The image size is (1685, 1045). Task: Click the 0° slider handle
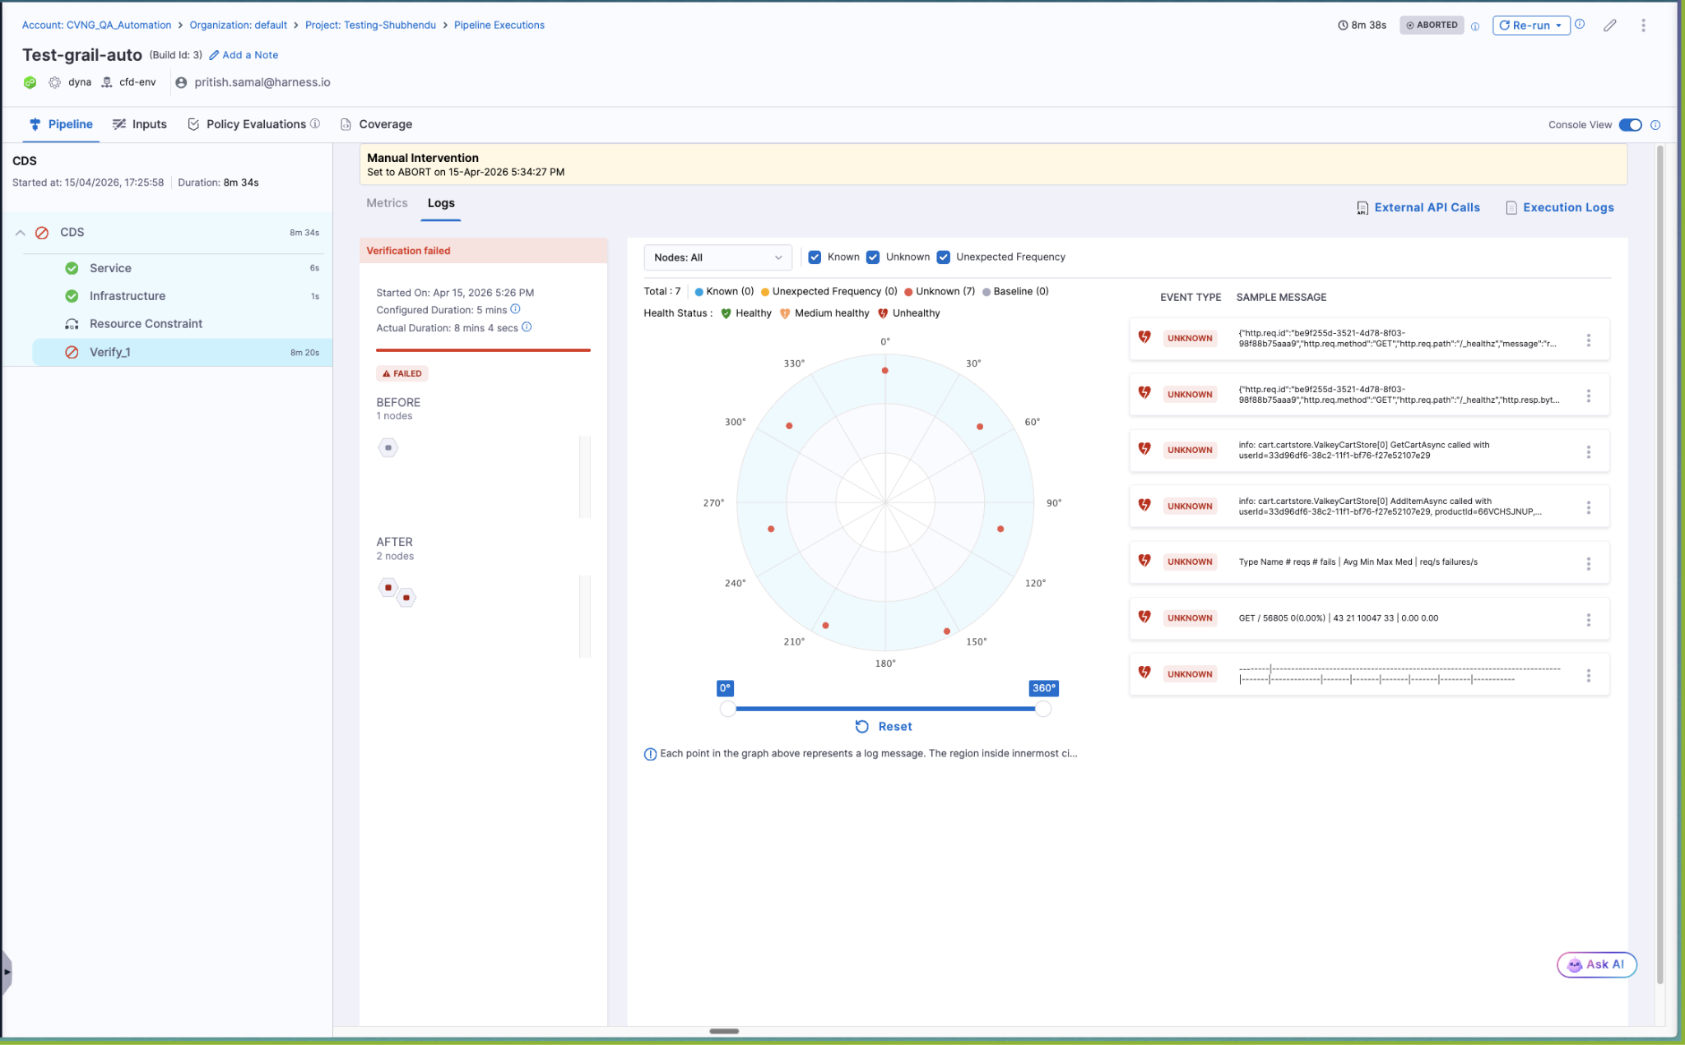pyautogui.click(x=727, y=709)
